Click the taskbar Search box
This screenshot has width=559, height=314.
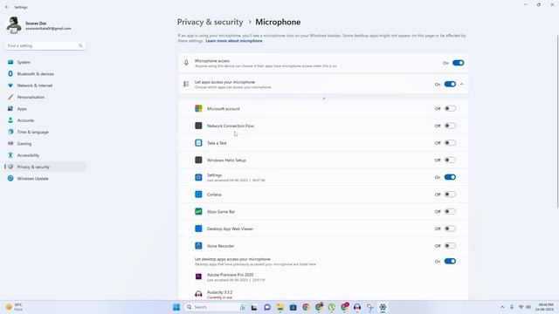(x=216, y=307)
